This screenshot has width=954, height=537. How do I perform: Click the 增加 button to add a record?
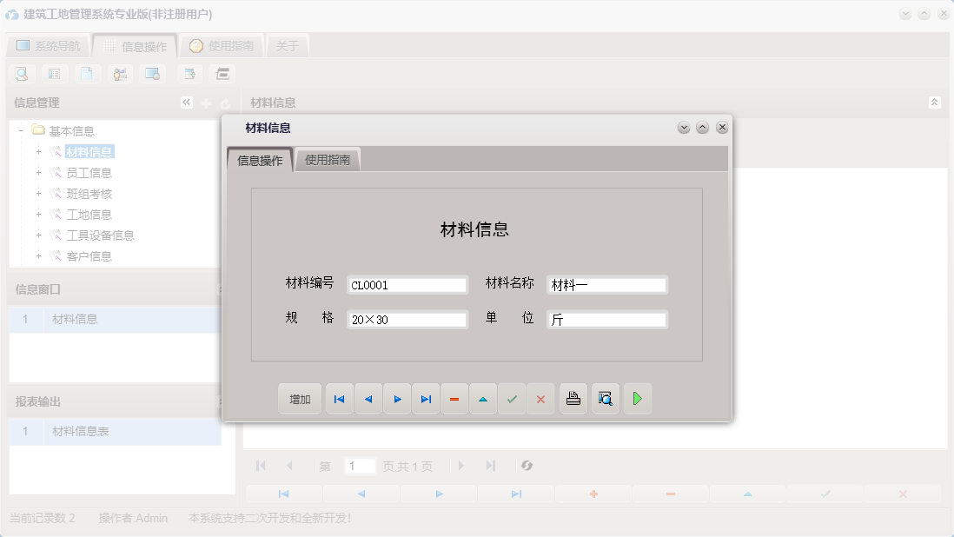pyautogui.click(x=299, y=399)
